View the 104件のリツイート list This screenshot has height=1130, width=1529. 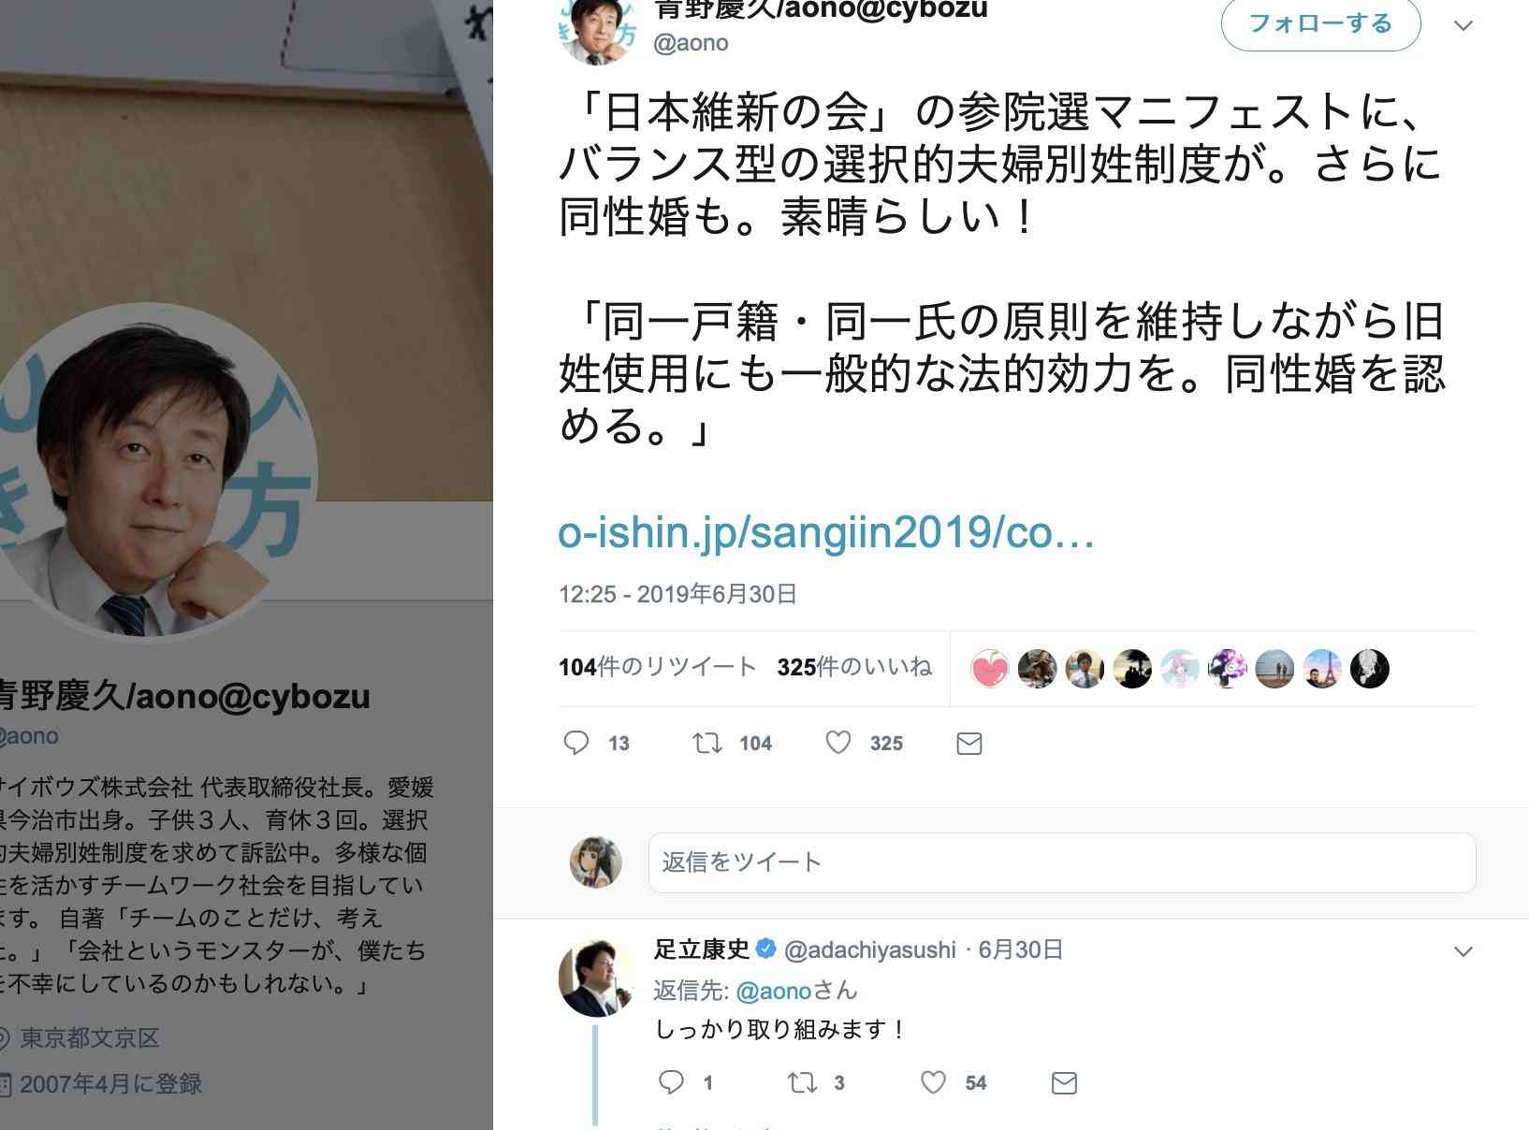[658, 667]
